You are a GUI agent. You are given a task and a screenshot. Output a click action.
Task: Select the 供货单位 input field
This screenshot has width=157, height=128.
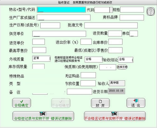point(59,34)
